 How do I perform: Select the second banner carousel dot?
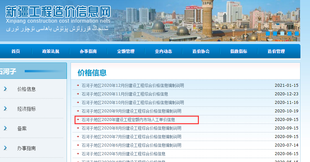[x=275, y=34]
